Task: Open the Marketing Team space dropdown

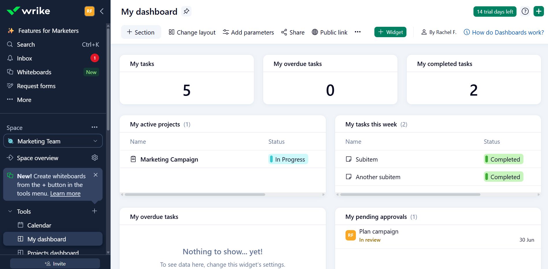Action: [x=53, y=141]
